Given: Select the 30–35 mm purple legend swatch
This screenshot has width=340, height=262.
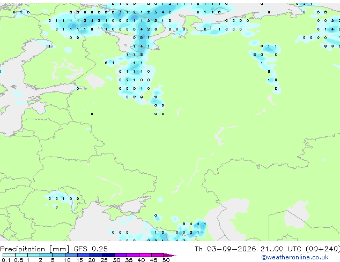Looking at the screenshot, I should point(121,255).
